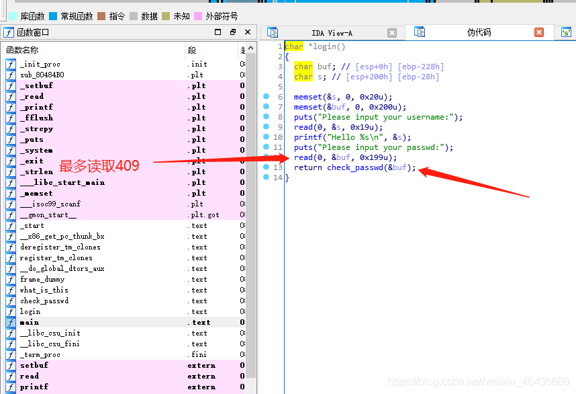Click function icon beside _puts
The image size is (576, 394).
(11, 139)
